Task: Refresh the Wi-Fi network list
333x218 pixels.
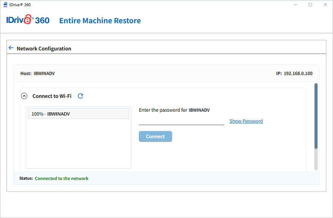Action: pyautogui.click(x=81, y=96)
